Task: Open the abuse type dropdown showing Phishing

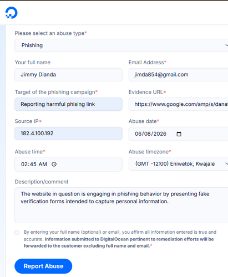Action: [x=121, y=45]
